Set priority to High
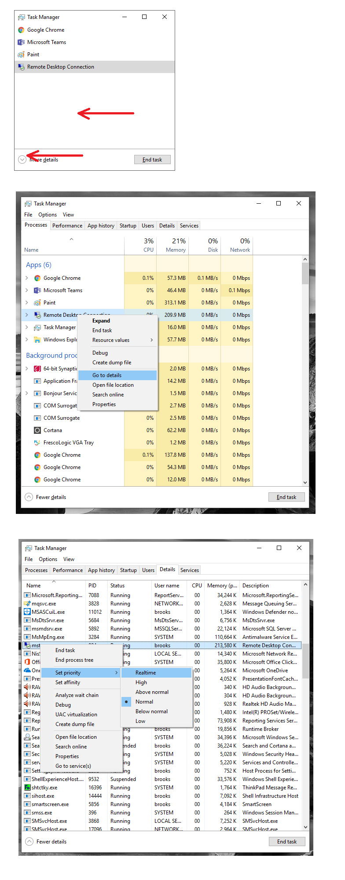 (x=157, y=682)
